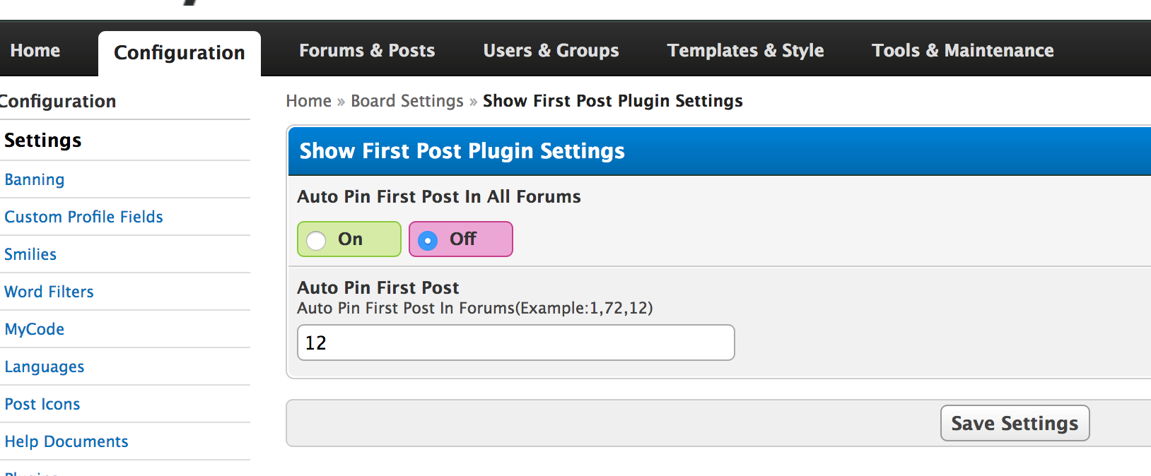Open Languages in the sidebar
Image resolution: width=1151 pixels, height=476 pixels.
[45, 367]
